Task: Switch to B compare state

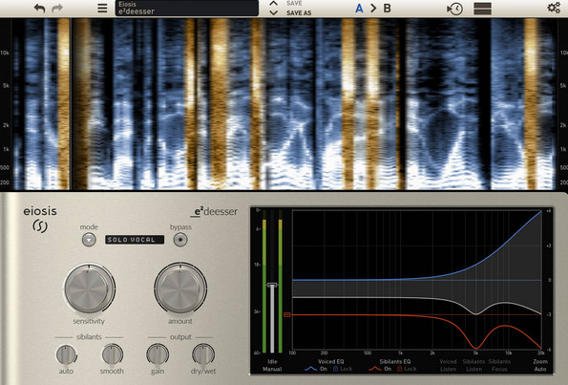Action: 387,8
